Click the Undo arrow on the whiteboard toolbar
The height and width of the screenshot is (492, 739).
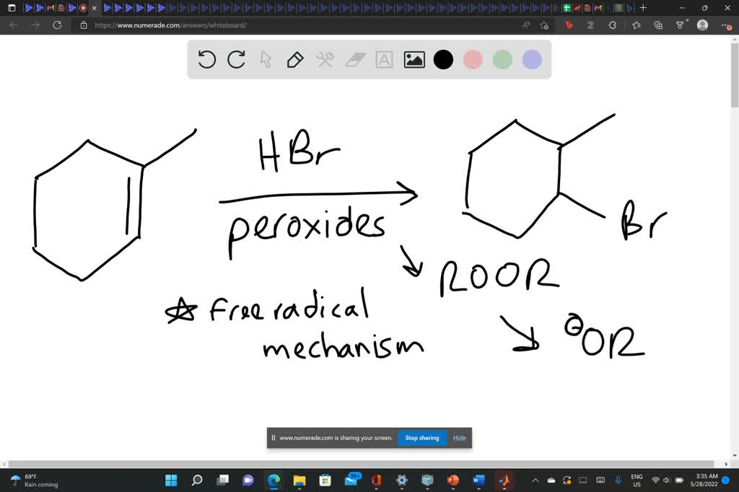point(206,60)
